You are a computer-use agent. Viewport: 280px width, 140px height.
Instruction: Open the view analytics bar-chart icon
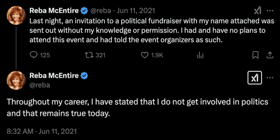pos(200,55)
